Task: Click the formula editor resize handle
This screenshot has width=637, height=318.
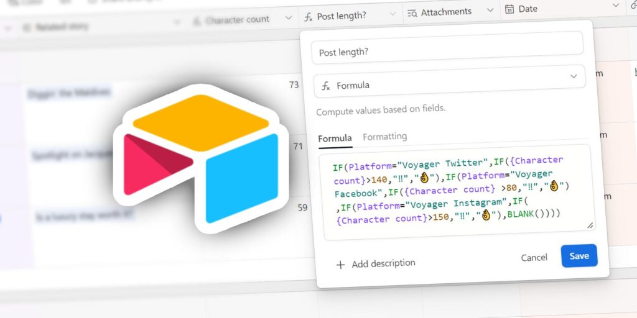Action: (x=590, y=225)
